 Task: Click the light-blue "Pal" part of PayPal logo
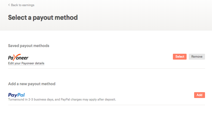pyautogui.click(x=20, y=95)
